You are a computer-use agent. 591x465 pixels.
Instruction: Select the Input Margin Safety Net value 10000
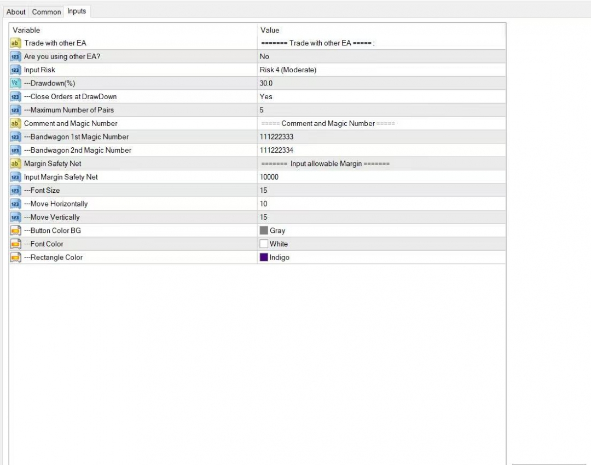(269, 177)
